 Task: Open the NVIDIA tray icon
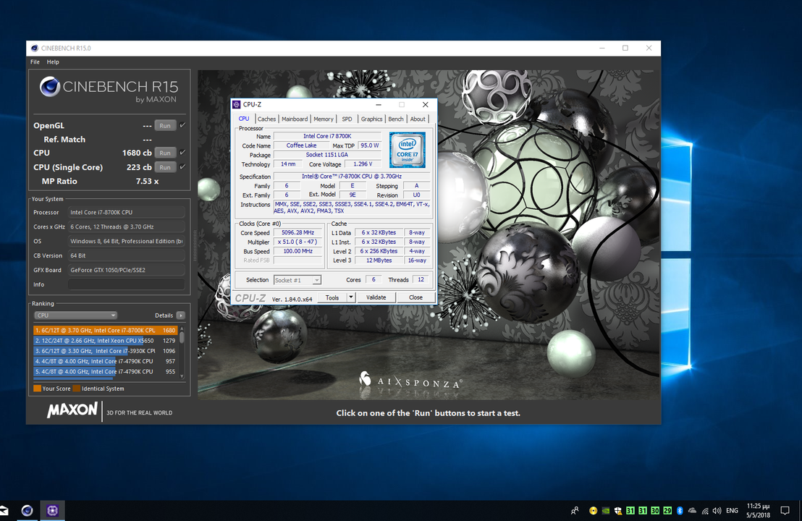[606, 510]
